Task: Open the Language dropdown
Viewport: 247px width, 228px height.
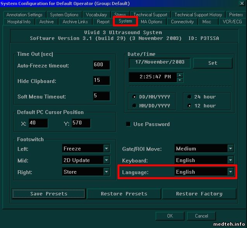Action: 231,172
